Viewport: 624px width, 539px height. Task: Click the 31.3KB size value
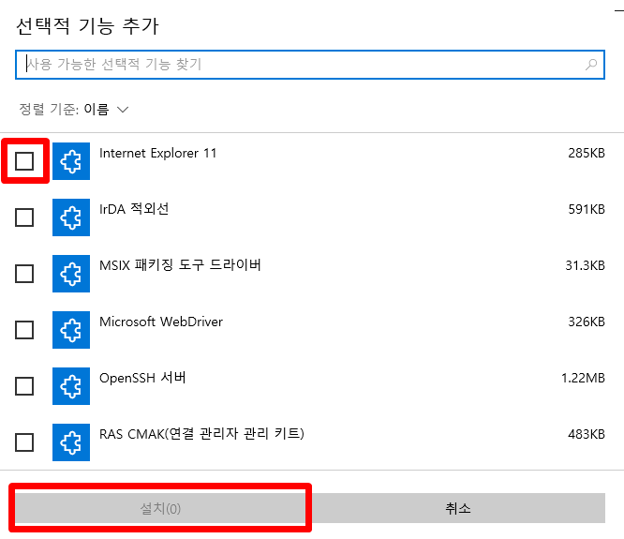(x=586, y=265)
